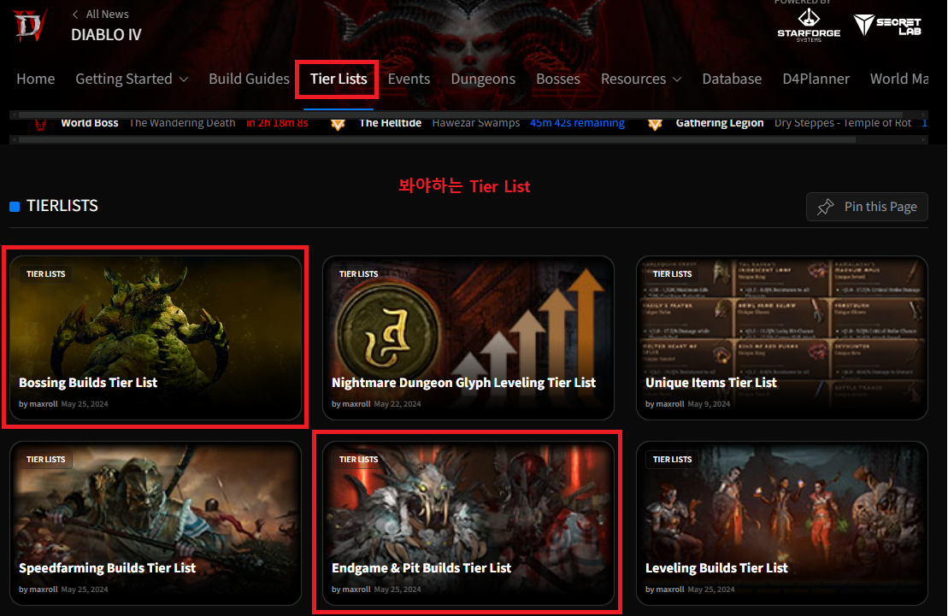Click the May 22, 2024 date

tap(397, 404)
